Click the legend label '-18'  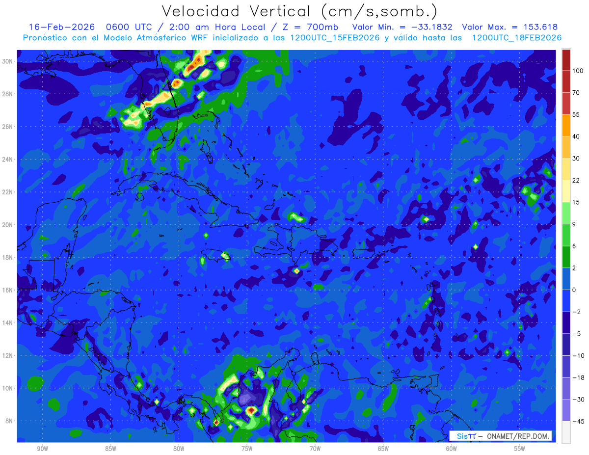point(578,377)
